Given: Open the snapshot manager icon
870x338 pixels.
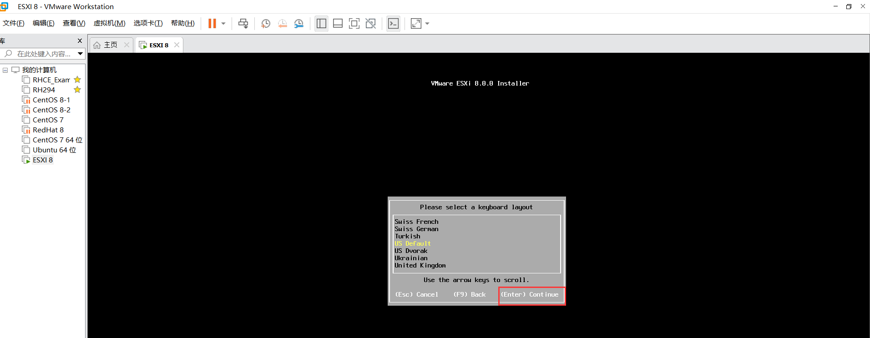Looking at the screenshot, I should (x=299, y=23).
